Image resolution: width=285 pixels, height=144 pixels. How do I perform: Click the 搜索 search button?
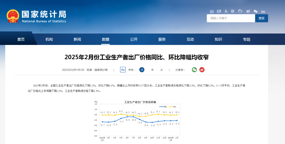(262, 18)
